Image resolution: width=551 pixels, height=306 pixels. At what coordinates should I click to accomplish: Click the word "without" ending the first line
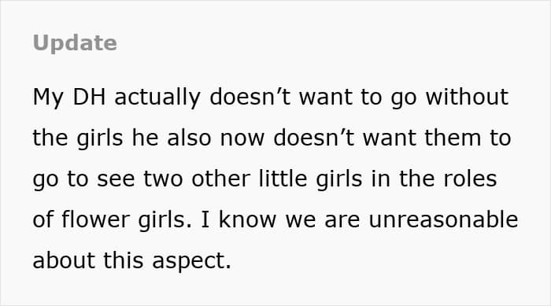click(x=467, y=96)
